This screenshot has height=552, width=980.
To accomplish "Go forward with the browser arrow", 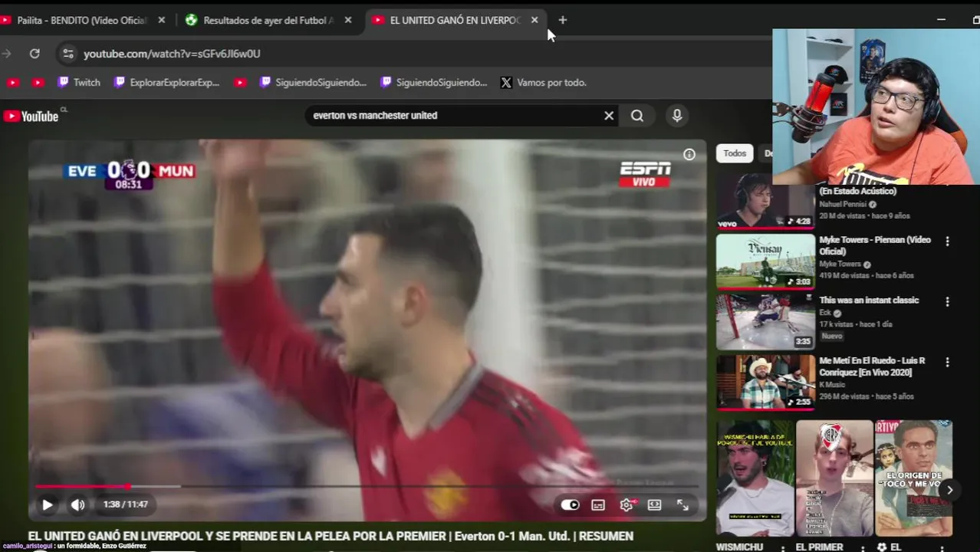I will coord(7,54).
